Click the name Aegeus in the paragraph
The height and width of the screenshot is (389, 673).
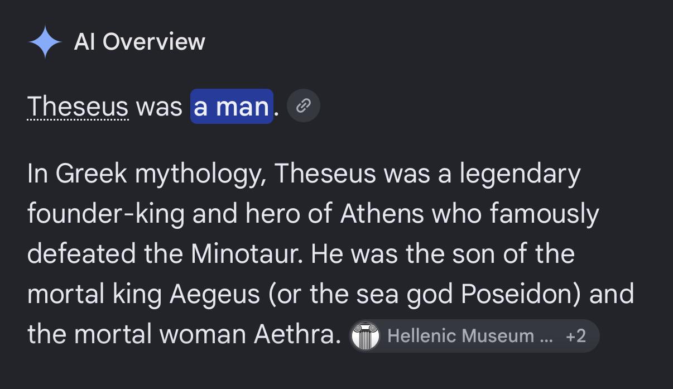click(x=214, y=295)
